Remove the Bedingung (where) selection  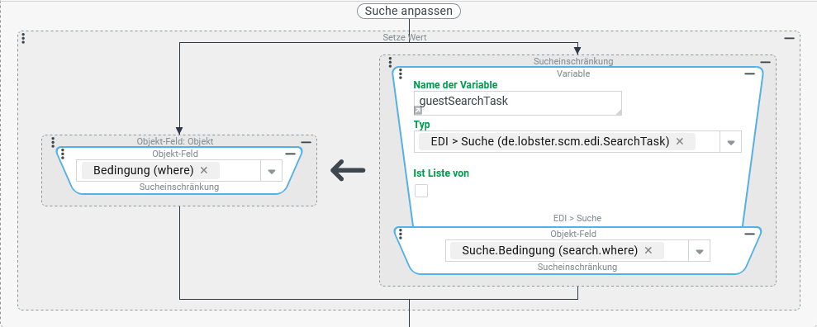point(204,170)
